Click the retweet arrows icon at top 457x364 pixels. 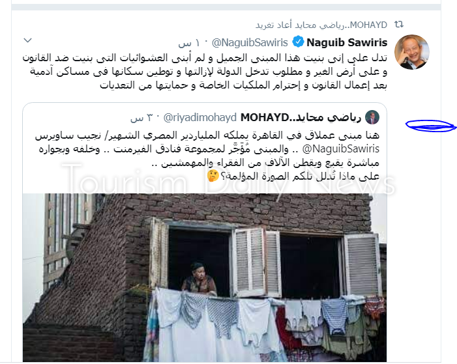click(399, 25)
